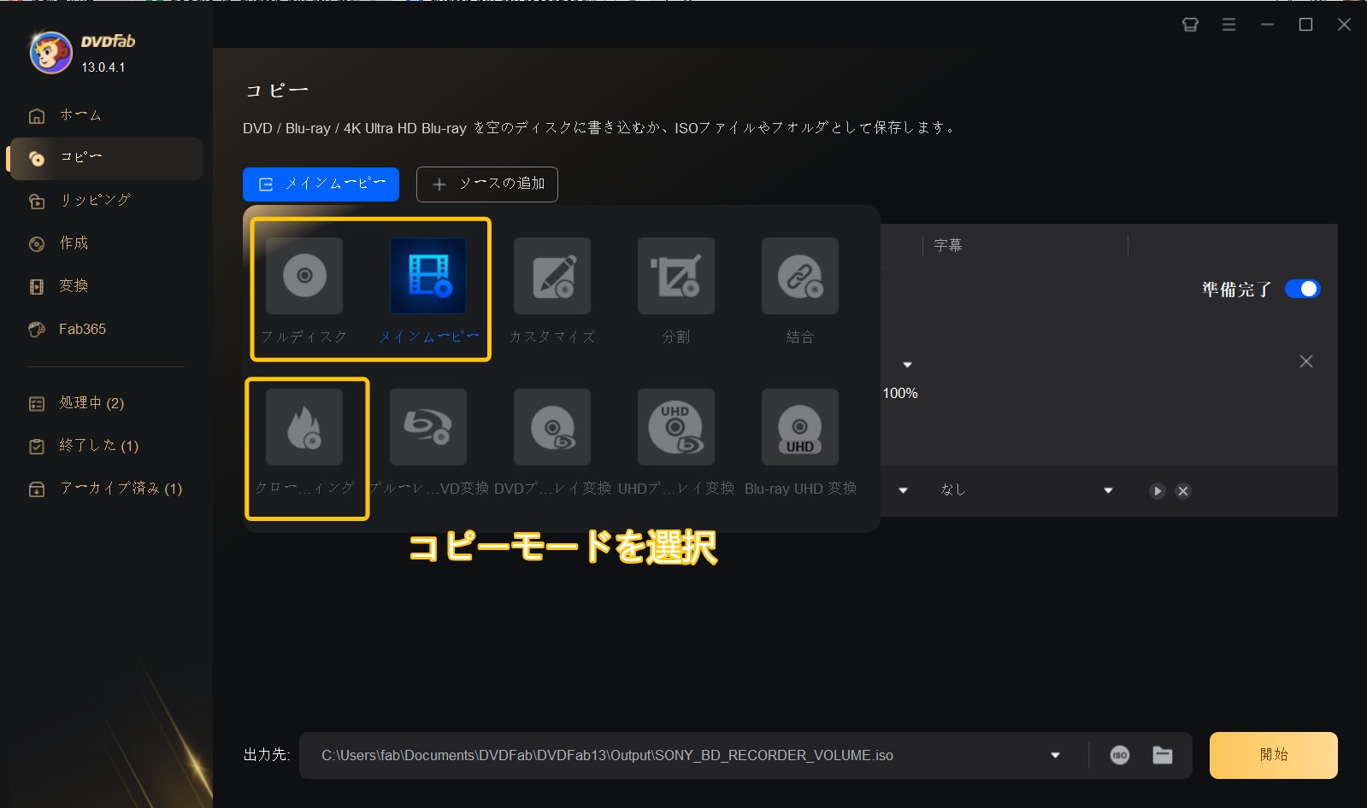The width and height of the screenshot is (1367, 808).
Task: Click the 100% compression value
Action: (900, 393)
